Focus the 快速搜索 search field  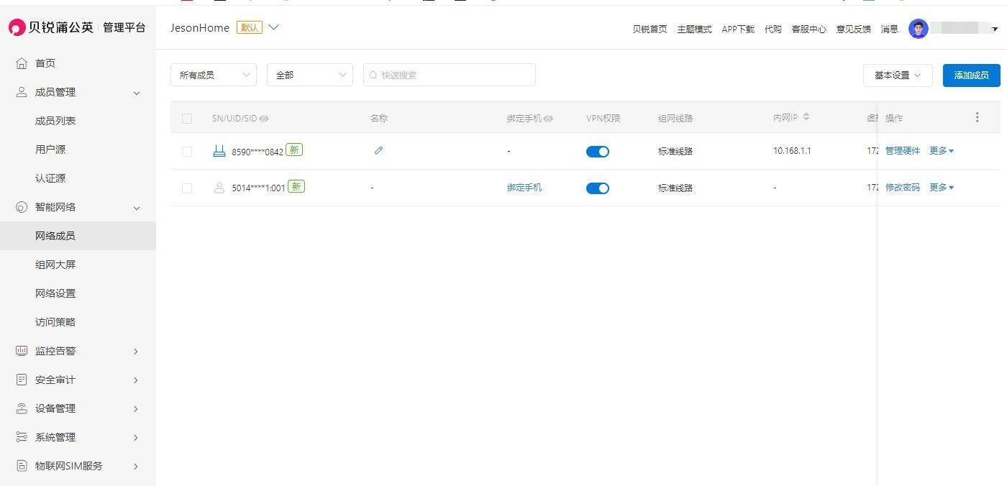coord(450,75)
